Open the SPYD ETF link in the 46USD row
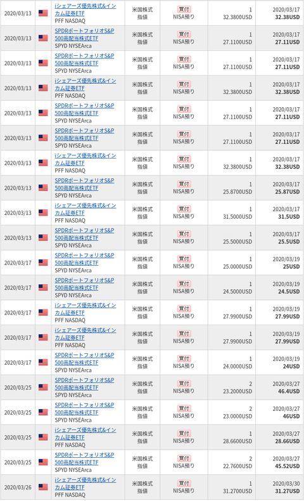This screenshot has width=304, height=501. point(84,408)
